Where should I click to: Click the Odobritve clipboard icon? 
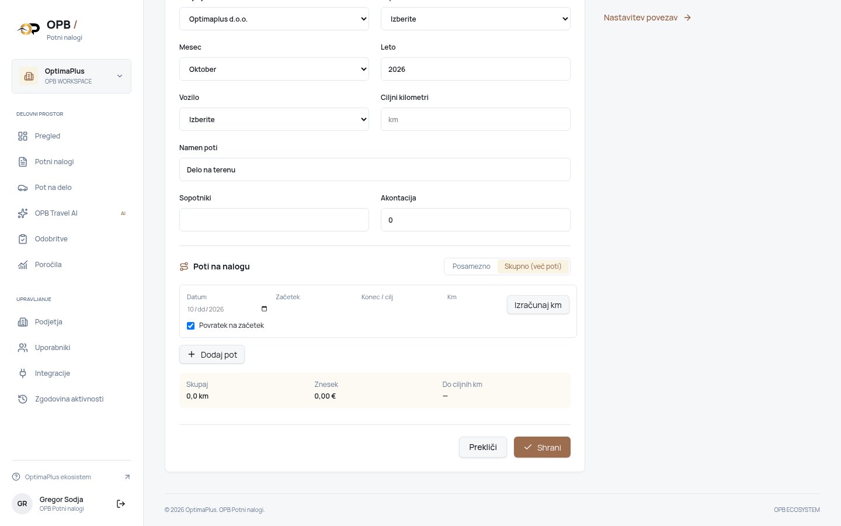coord(23,239)
